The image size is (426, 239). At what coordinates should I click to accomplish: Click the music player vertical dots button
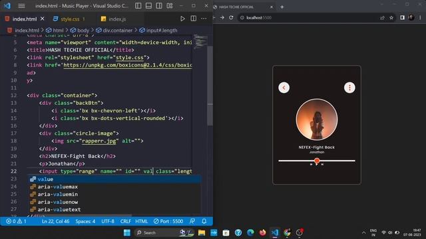point(349,88)
